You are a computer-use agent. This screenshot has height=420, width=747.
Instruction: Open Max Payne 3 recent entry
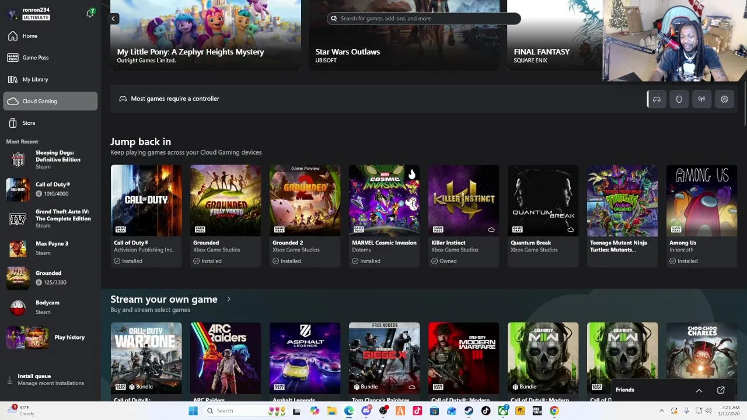click(50, 248)
